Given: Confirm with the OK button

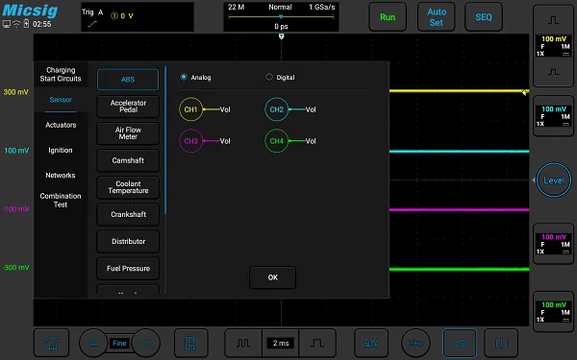Looking at the screenshot, I should click(x=273, y=277).
